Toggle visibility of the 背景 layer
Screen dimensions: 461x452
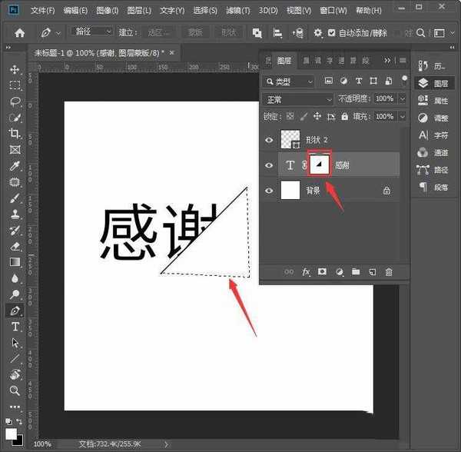(269, 191)
